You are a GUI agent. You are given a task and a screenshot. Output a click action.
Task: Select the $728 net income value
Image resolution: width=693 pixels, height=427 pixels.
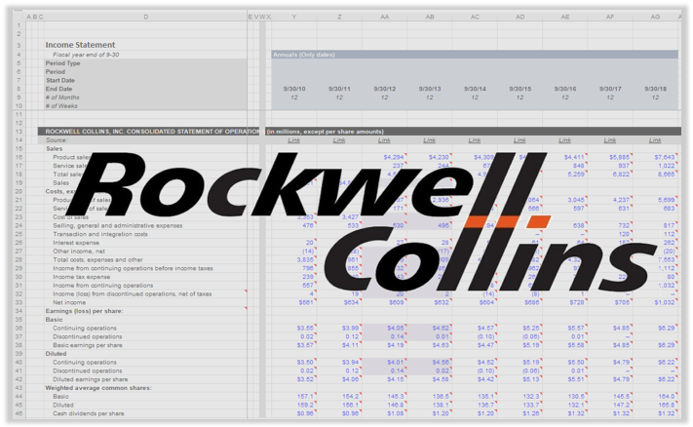click(x=577, y=302)
